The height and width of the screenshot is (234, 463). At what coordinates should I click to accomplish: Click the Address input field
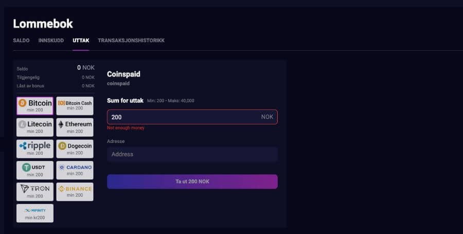point(192,154)
